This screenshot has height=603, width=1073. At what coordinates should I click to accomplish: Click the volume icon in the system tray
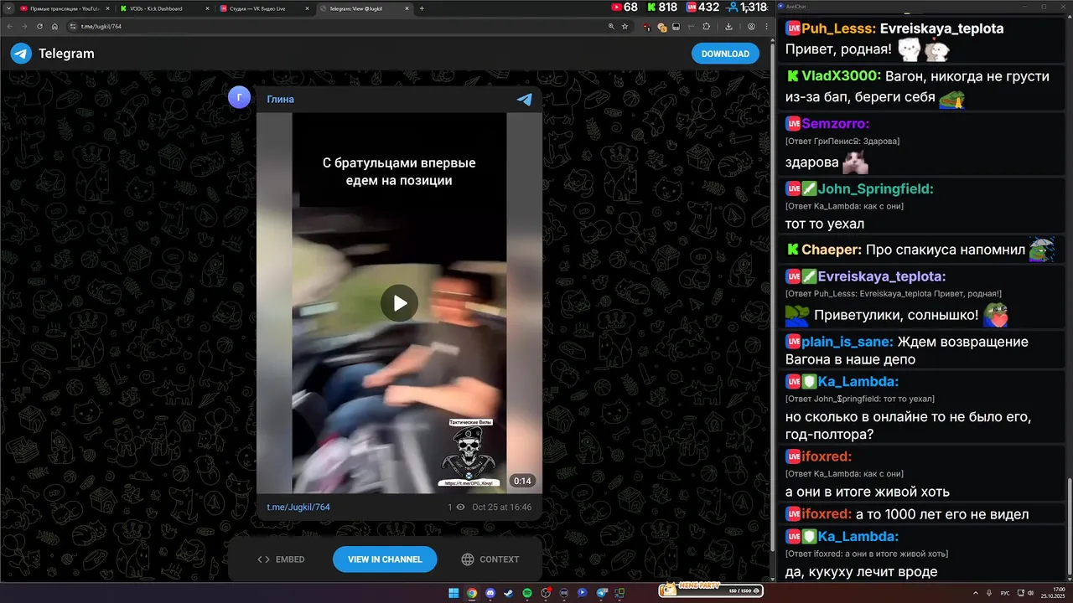pos(1031,593)
